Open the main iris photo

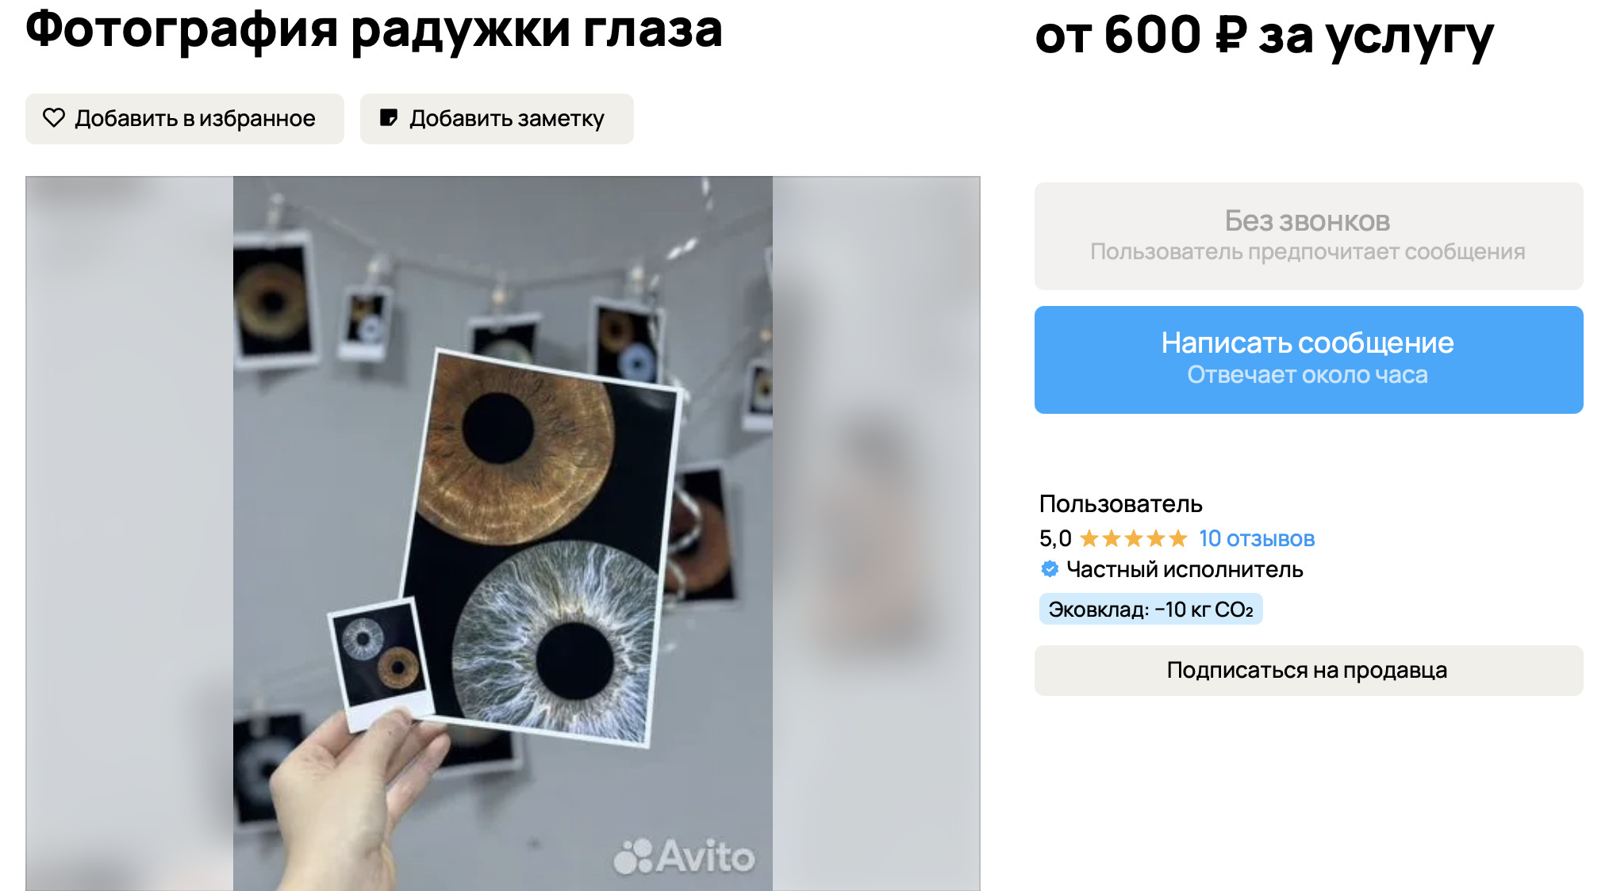point(503,533)
